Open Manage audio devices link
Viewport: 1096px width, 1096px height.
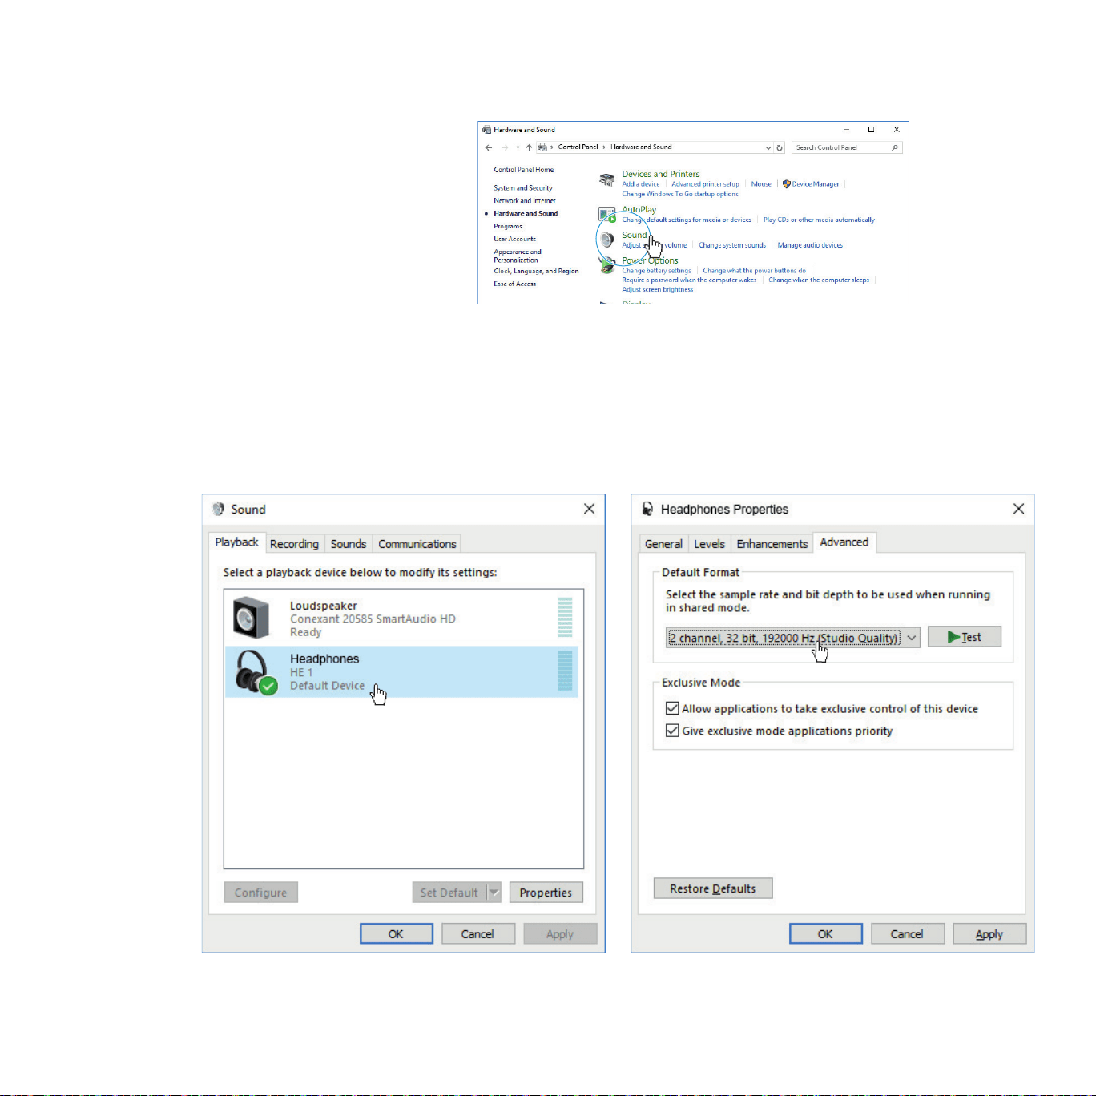pos(810,245)
